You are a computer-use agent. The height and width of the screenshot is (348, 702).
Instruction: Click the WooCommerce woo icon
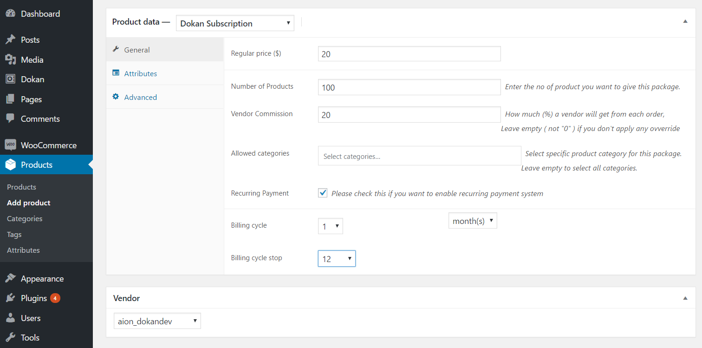click(10, 145)
